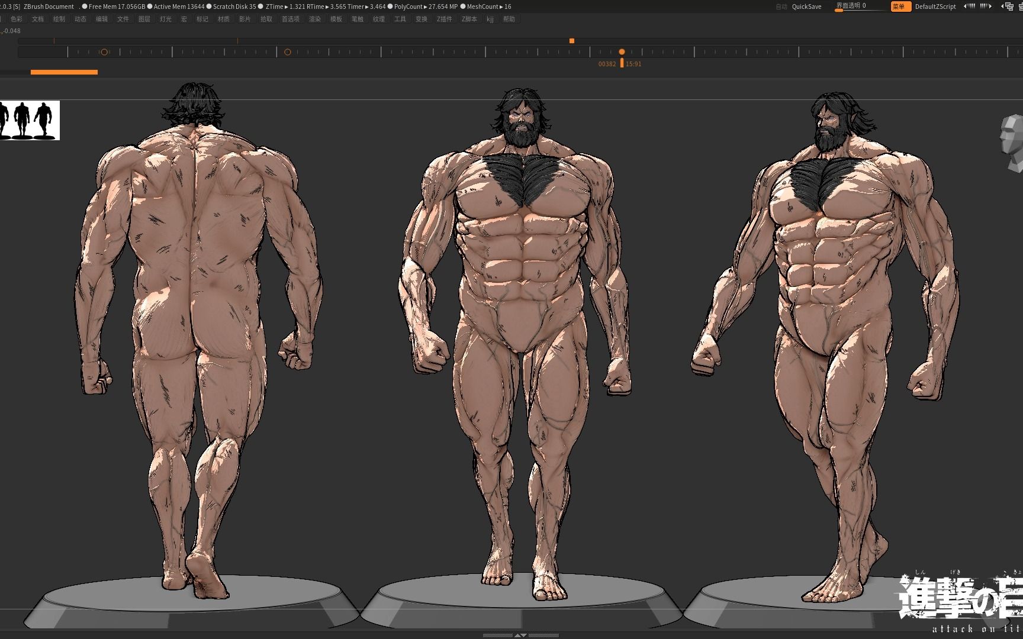This screenshot has width=1023, height=639.
Task: Open the 模板 (Stencil) menu
Action: click(336, 19)
